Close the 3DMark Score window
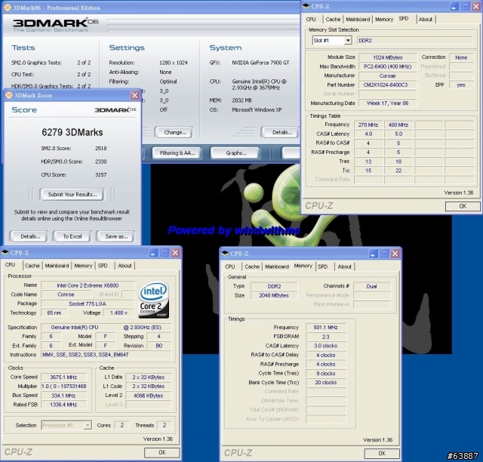The height and width of the screenshot is (462, 483). tap(134, 96)
